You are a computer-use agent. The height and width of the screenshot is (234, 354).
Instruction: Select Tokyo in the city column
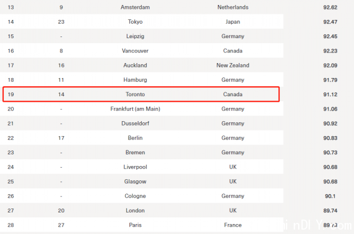pos(135,22)
